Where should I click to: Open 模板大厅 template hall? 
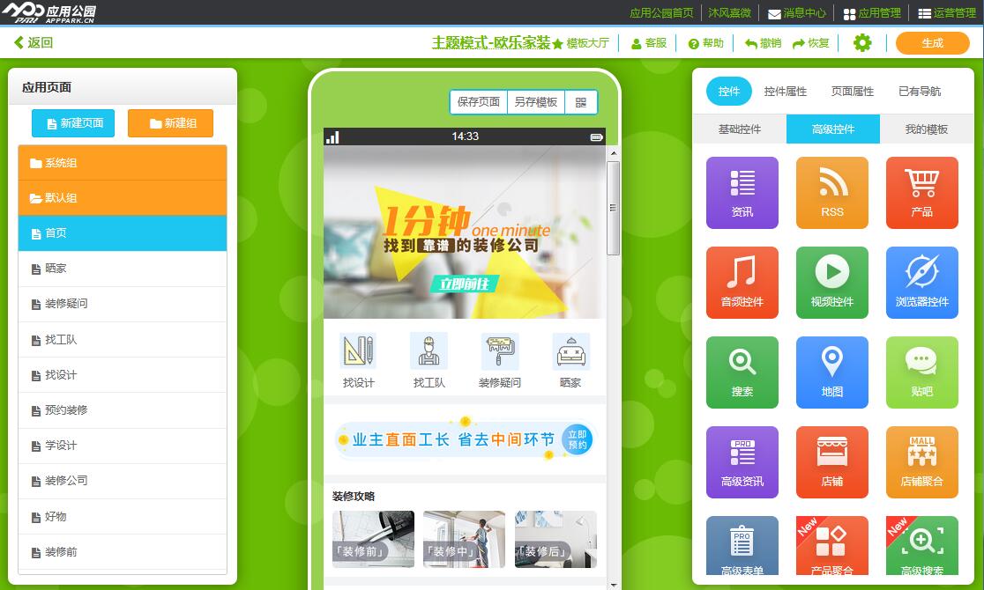580,43
